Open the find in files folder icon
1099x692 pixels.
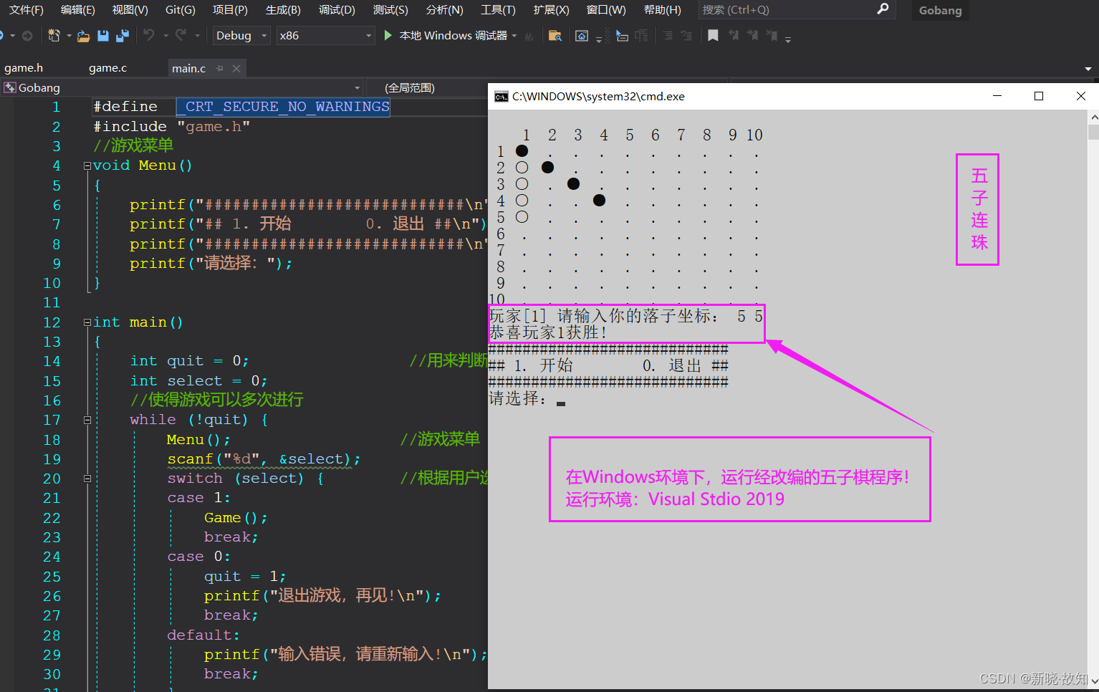tap(555, 36)
